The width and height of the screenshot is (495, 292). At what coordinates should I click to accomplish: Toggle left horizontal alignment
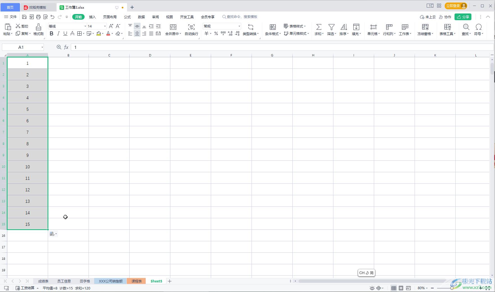tap(130, 34)
